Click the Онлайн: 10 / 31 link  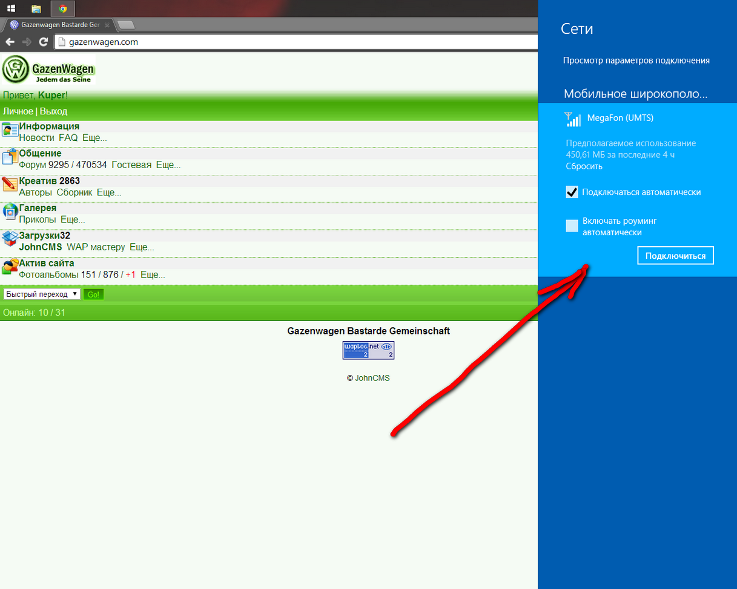(34, 313)
